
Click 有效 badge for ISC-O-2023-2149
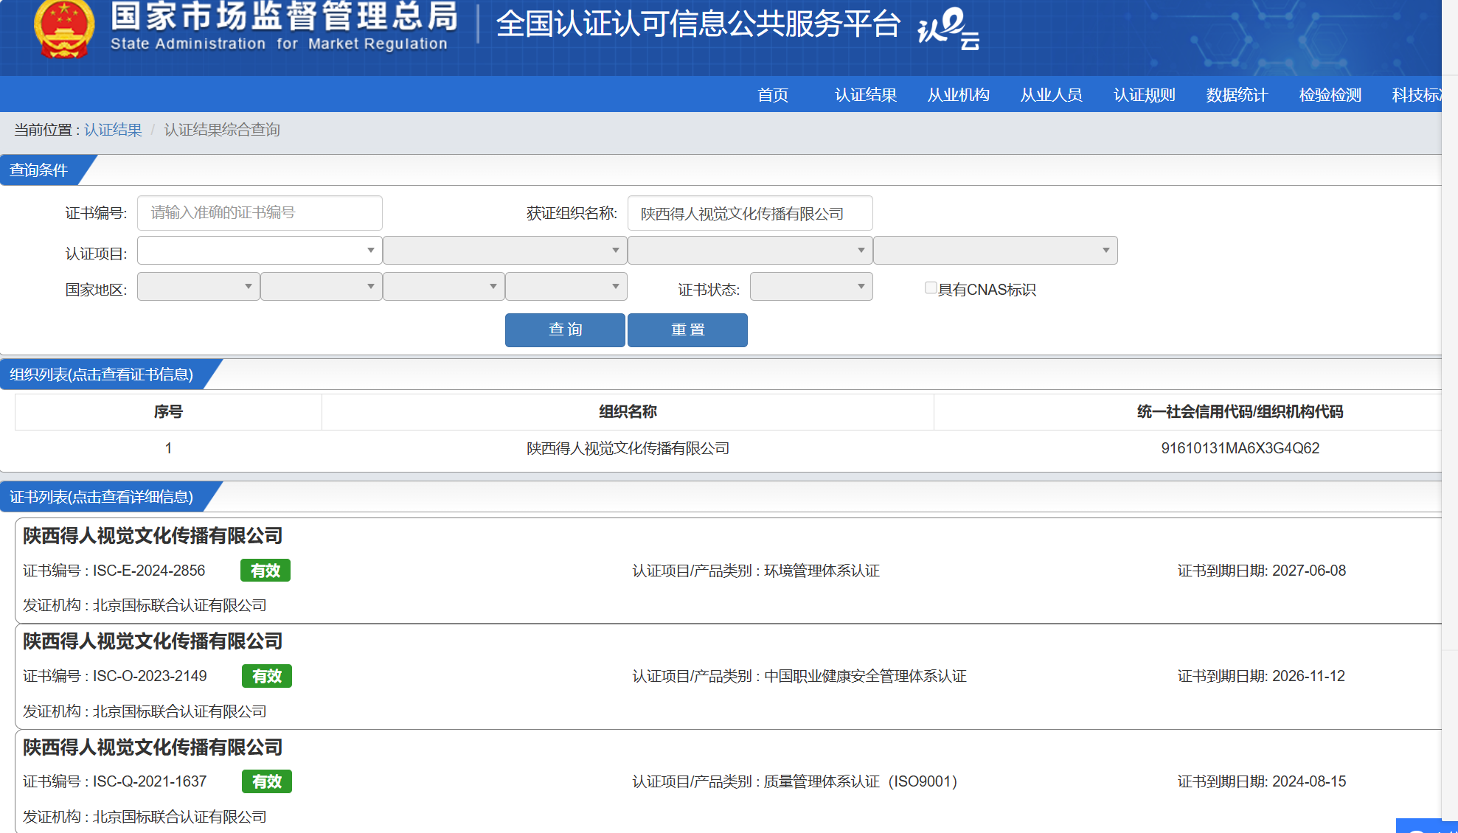267,676
